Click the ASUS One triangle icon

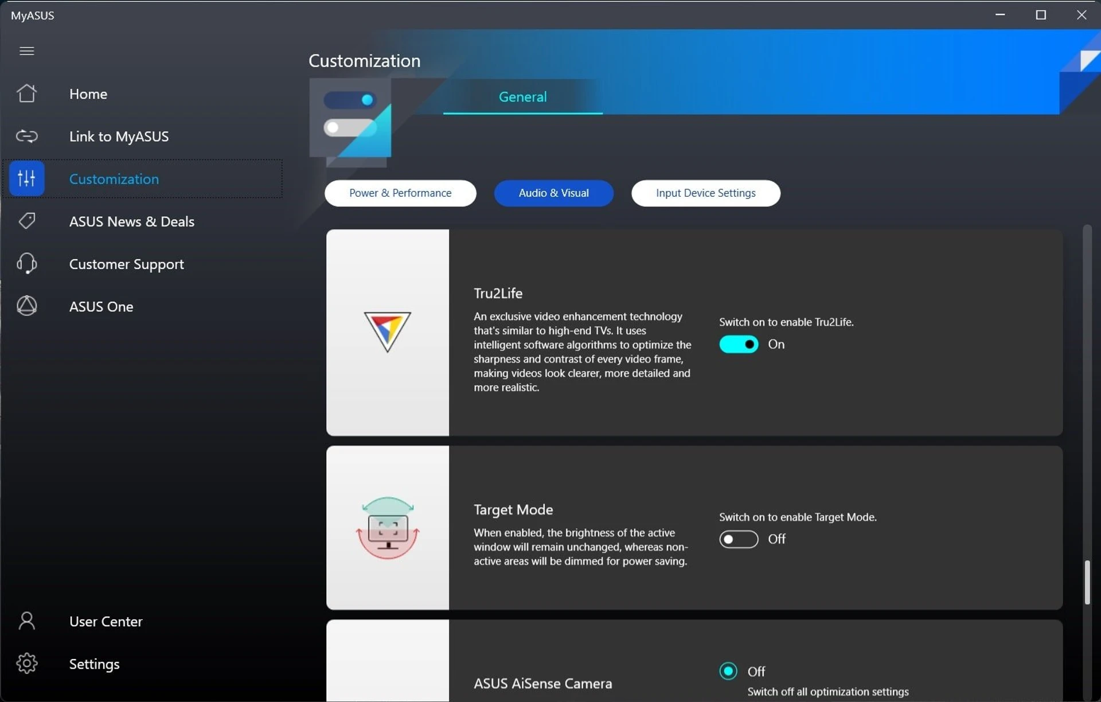coord(26,306)
